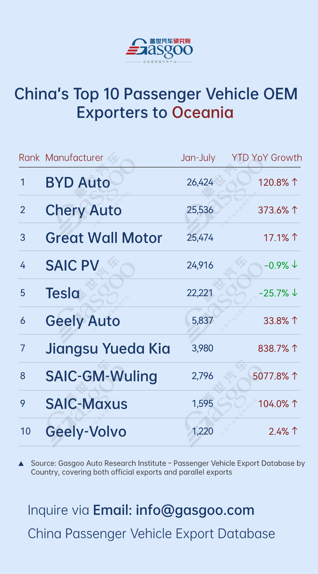Click the Manufacturer column header
The image size is (318, 574).
pyautogui.click(x=74, y=158)
